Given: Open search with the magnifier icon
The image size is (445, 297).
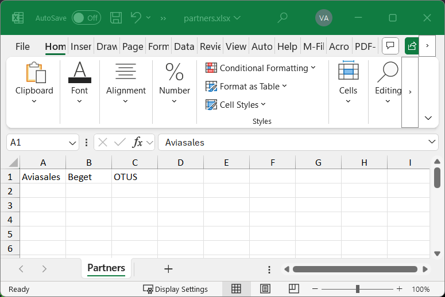Looking at the screenshot, I should point(283,18).
